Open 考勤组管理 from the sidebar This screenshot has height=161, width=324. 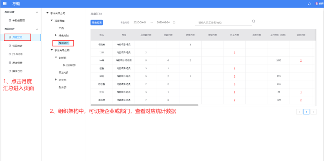point(18,21)
